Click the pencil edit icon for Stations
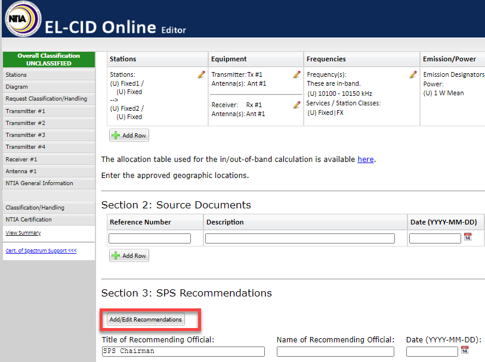 (x=202, y=74)
